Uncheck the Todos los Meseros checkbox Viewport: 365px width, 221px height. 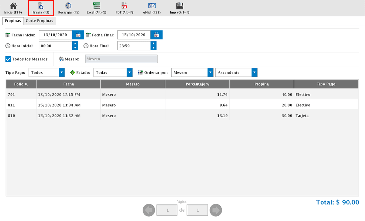(8, 59)
